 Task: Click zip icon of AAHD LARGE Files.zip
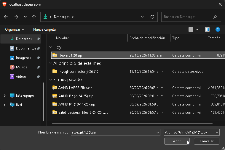[55, 88]
